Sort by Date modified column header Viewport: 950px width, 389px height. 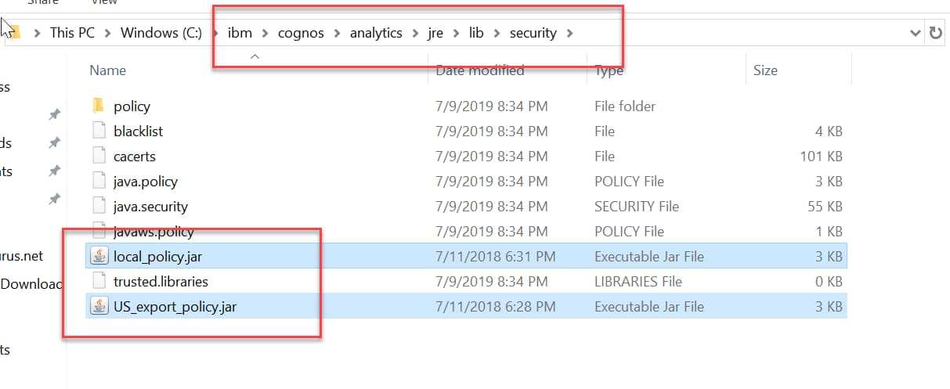pos(479,70)
